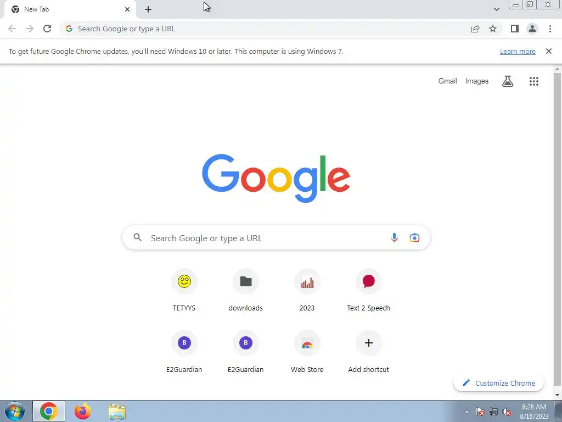This screenshot has height=422, width=562.
Task: Search by image with the camera icon
Action: point(415,237)
